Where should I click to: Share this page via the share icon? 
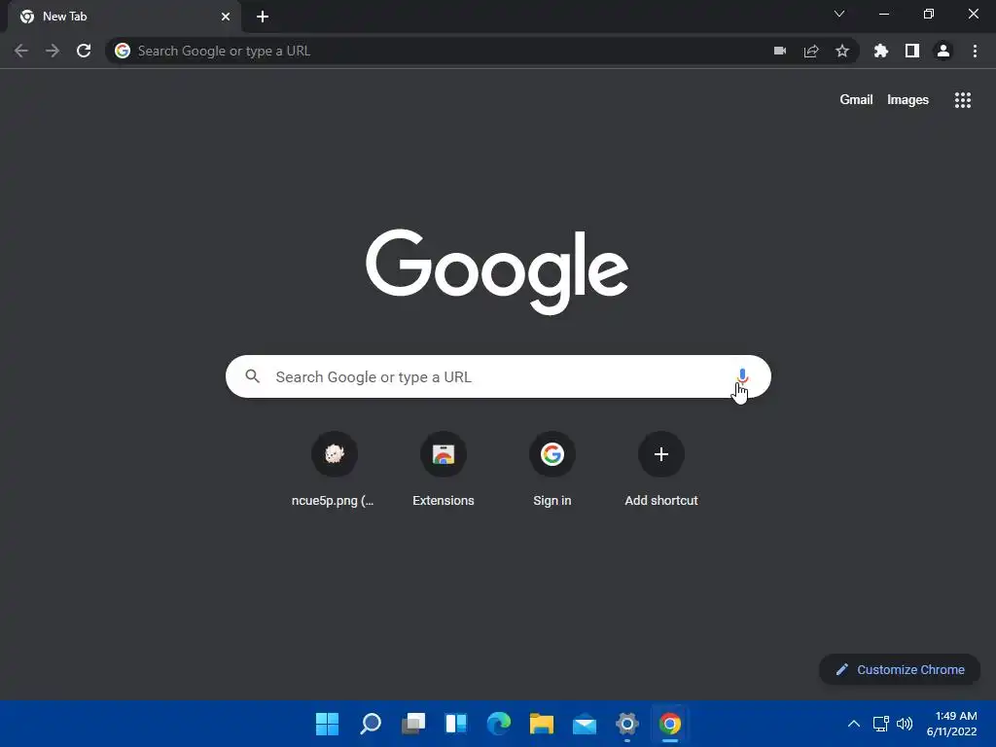click(x=811, y=51)
